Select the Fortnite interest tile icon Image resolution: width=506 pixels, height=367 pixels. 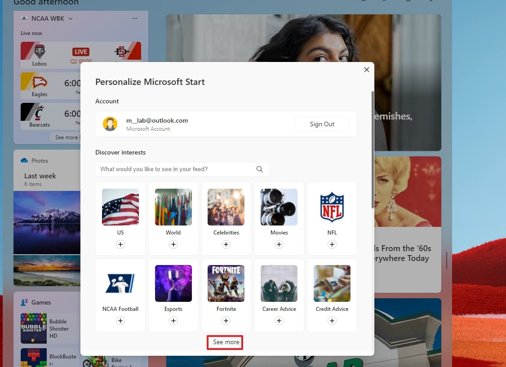click(226, 283)
